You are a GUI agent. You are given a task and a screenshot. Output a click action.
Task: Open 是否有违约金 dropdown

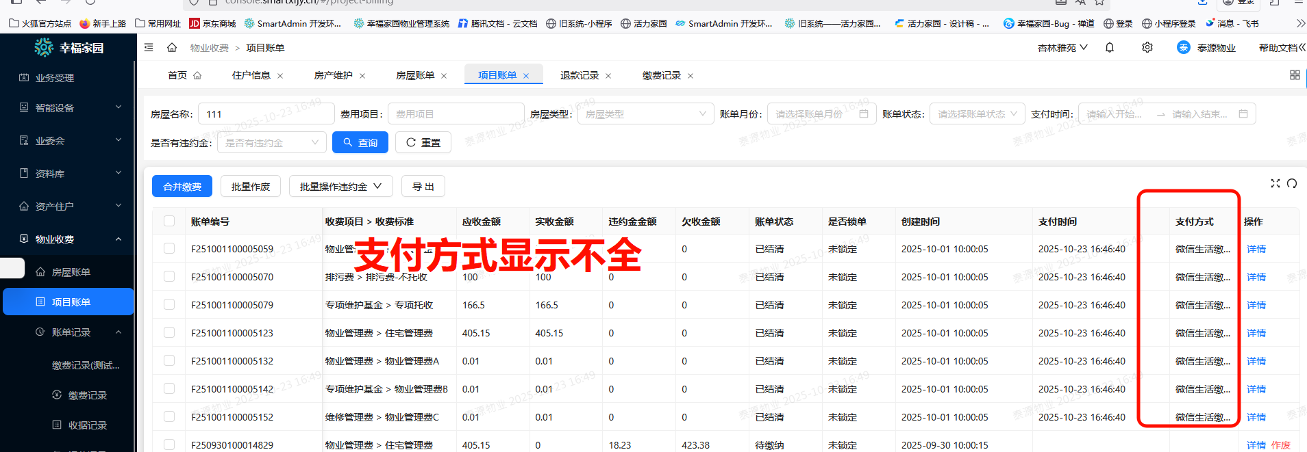click(x=272, y=142)
